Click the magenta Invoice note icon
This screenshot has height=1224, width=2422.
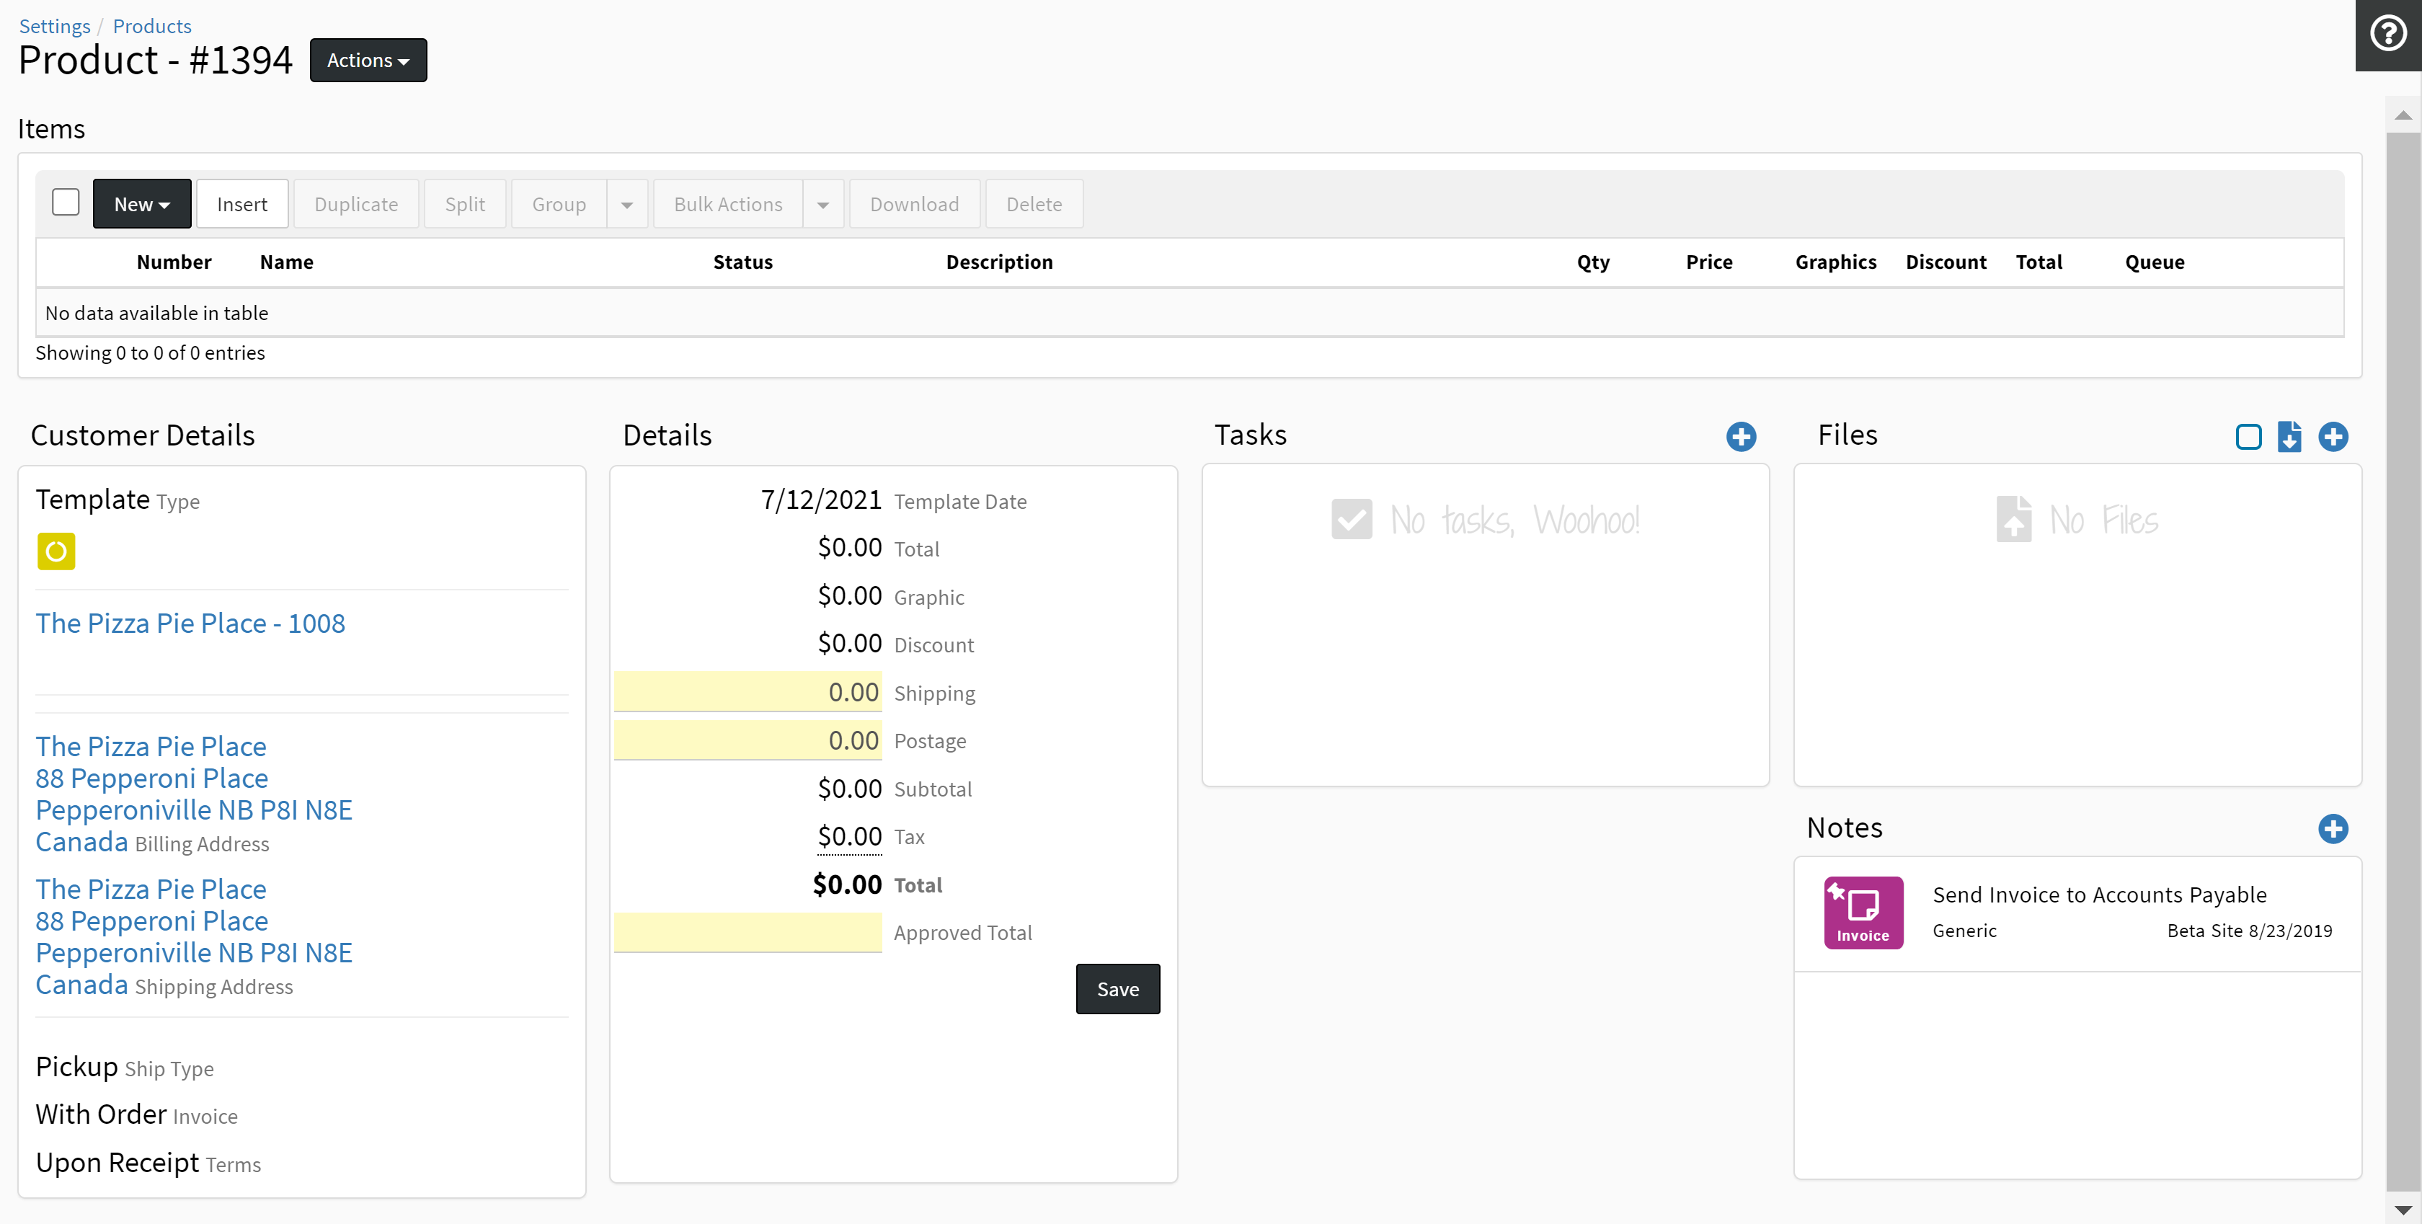pyautogui.click(x=1863, y=912)
